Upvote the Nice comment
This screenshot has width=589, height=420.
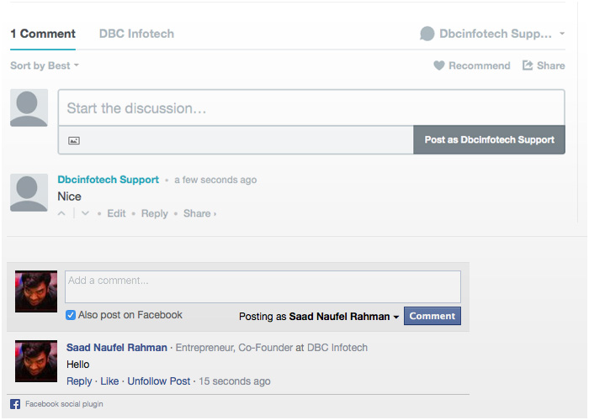(62, 213)
